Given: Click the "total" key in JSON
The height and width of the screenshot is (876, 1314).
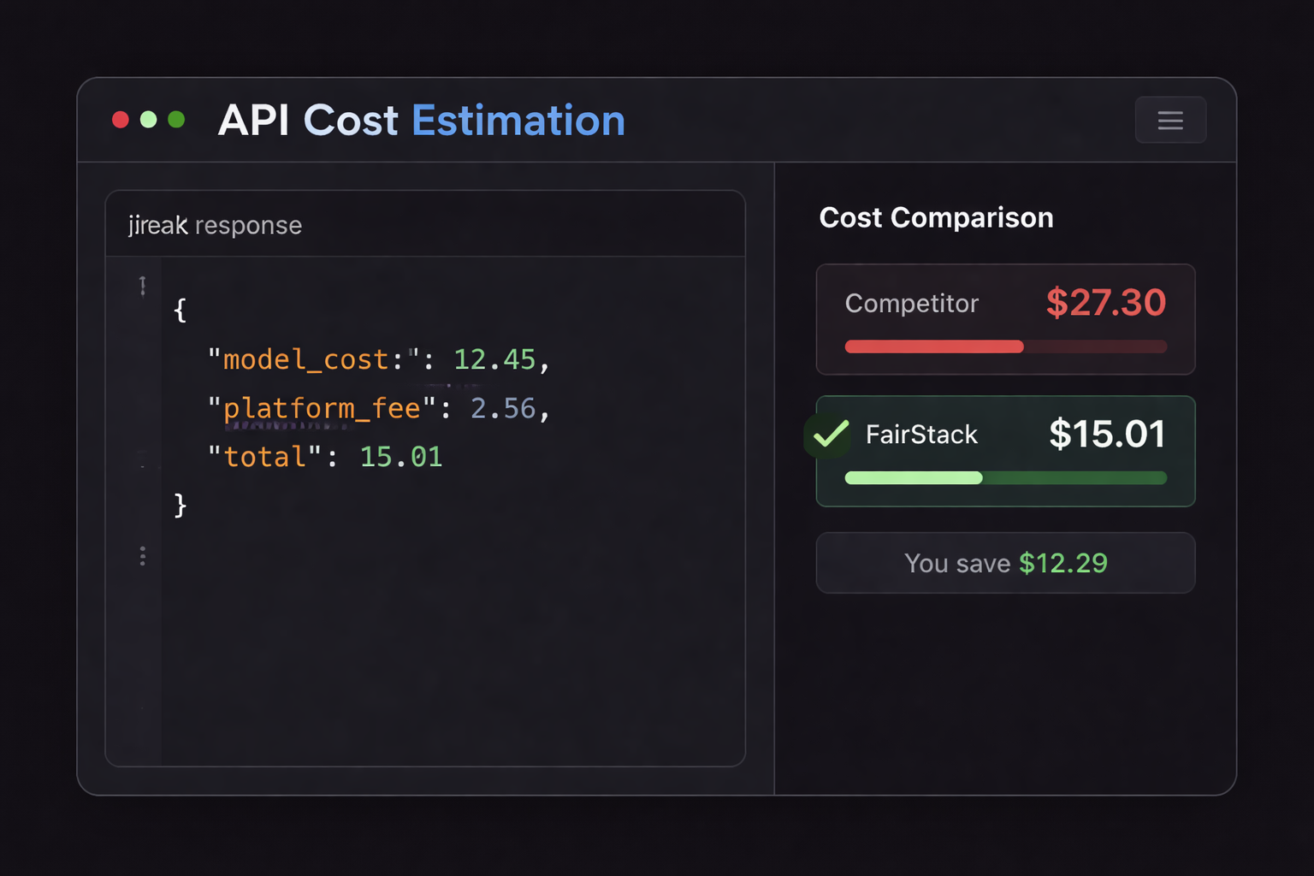Looking at the screenshot, I should click(x=264, y=457).
